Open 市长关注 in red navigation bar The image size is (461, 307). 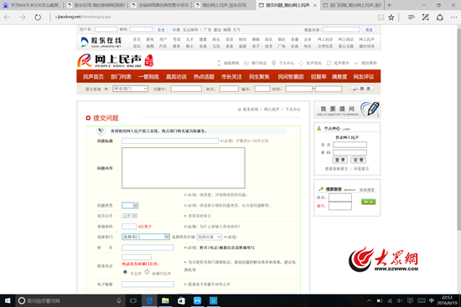pos(231,77)
